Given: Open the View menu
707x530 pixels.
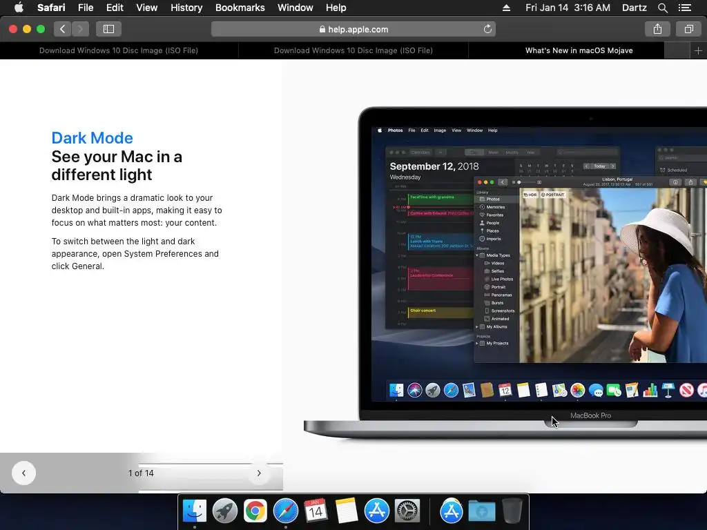Looking at the screenshot, I should coord(146,8).
